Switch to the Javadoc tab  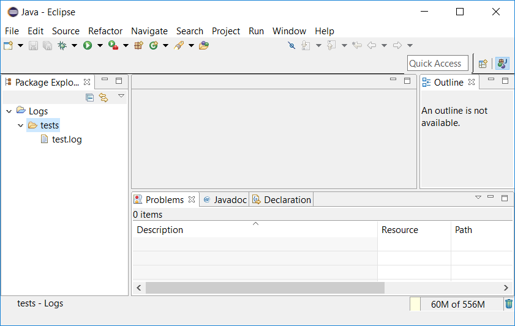pos(225,200)
